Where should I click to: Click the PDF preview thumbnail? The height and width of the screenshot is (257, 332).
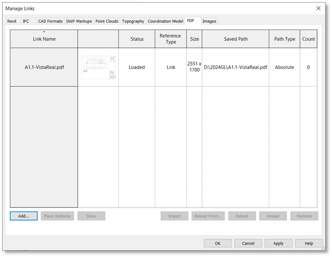(x=99, y=68)
